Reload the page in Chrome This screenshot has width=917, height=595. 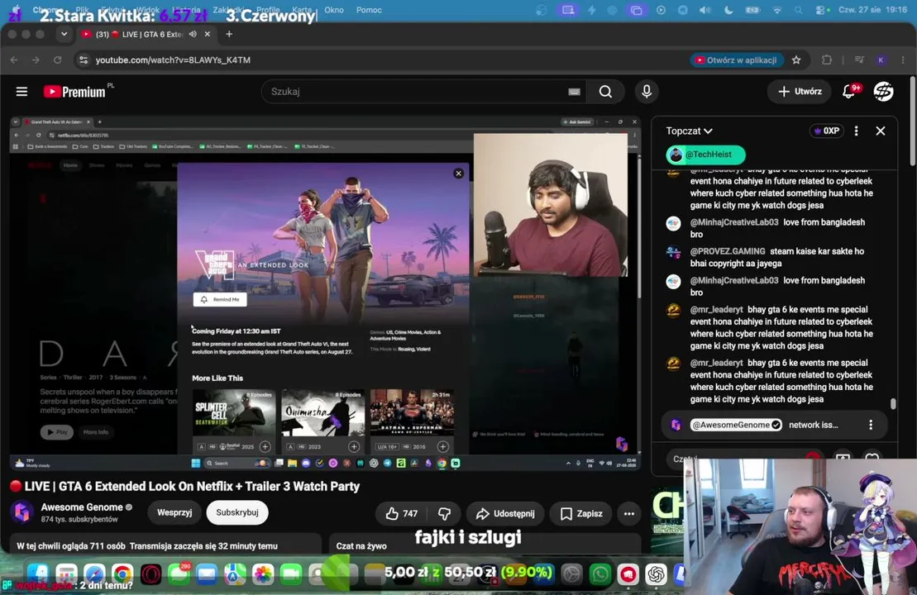pyautogui.click(x=57, y=59)
